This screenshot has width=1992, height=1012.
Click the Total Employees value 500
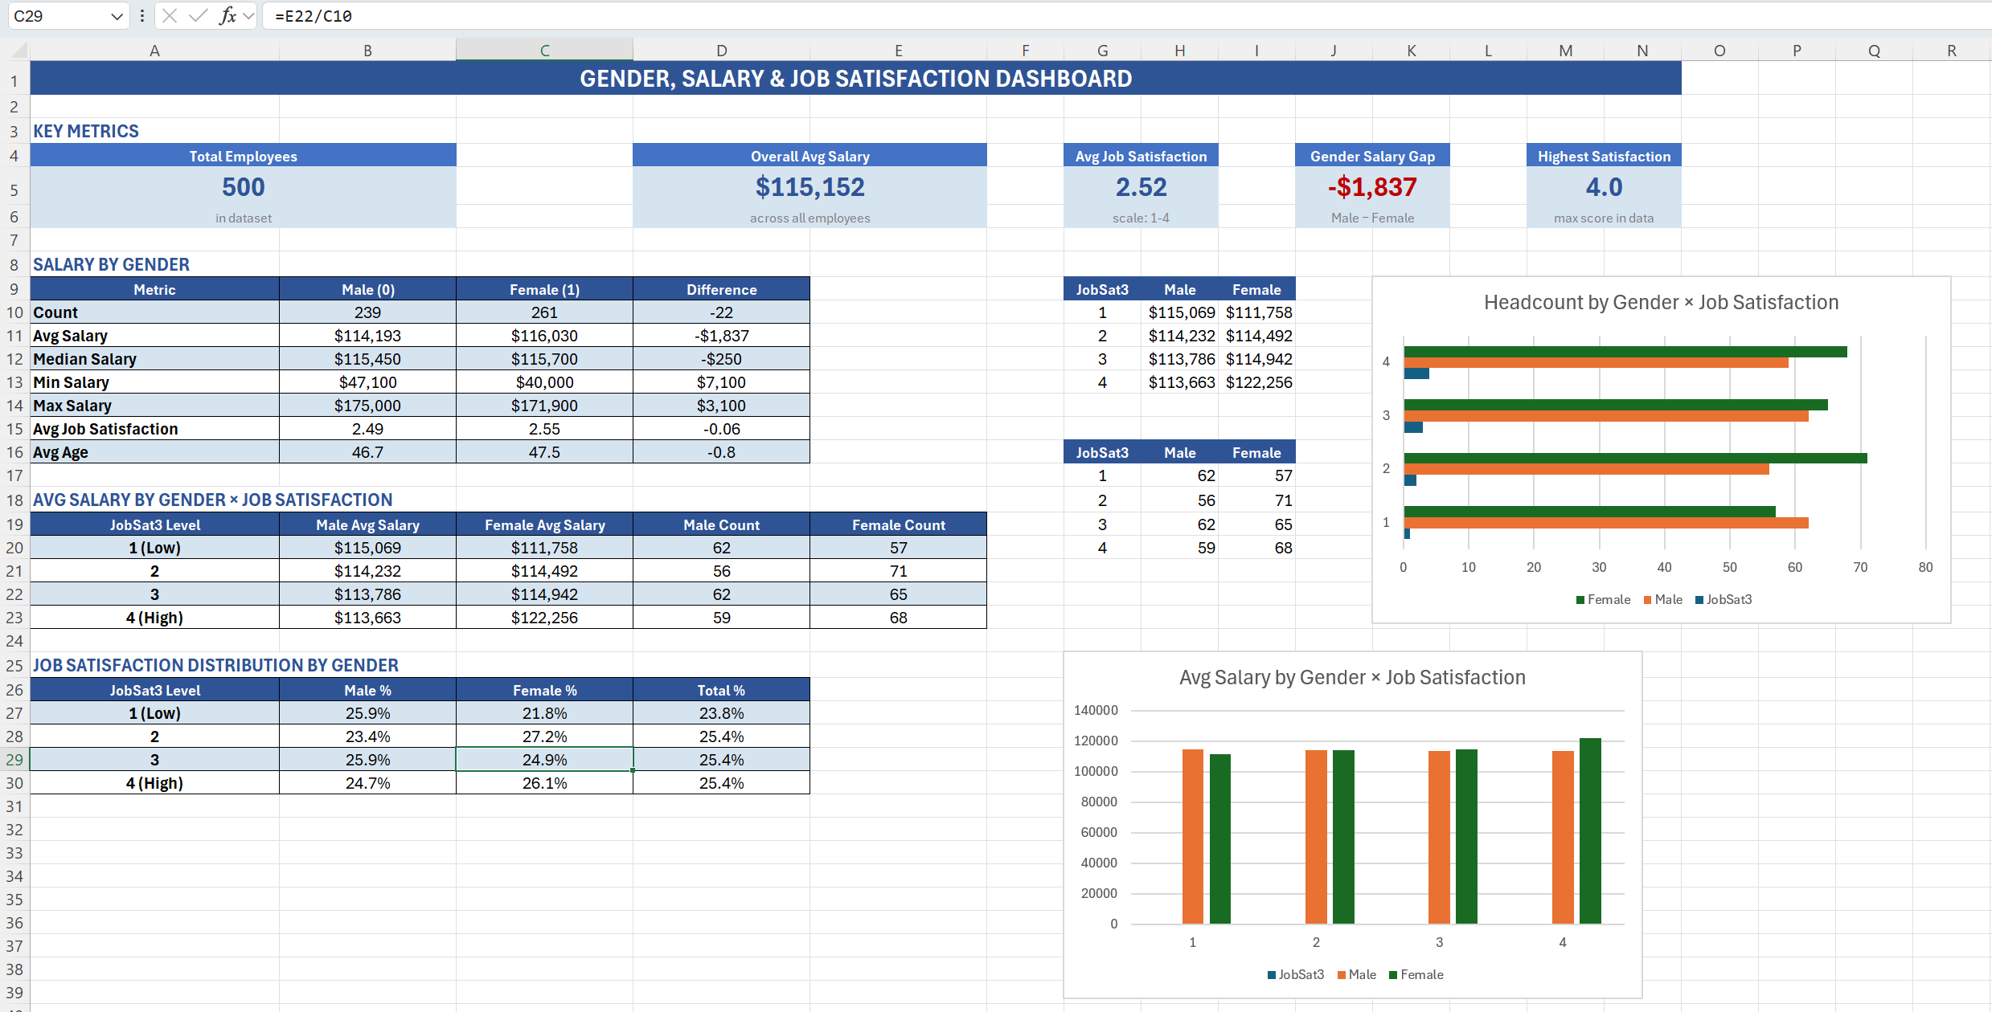pyautogui.click(x=243, y=187)
